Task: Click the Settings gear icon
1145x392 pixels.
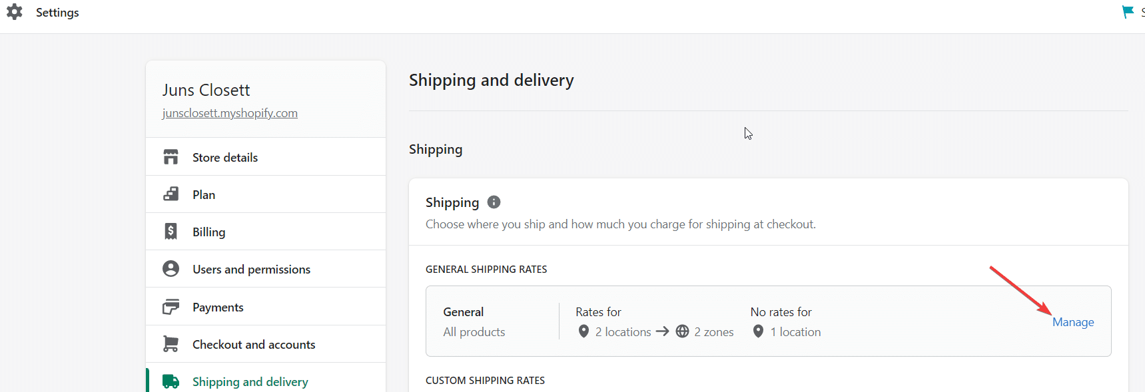Action: coord(14,12)
